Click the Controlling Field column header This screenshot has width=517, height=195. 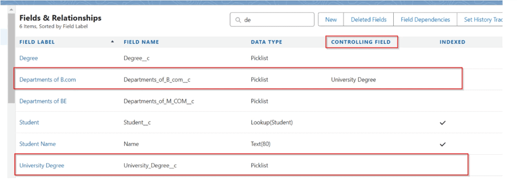(x=361, y=42)
